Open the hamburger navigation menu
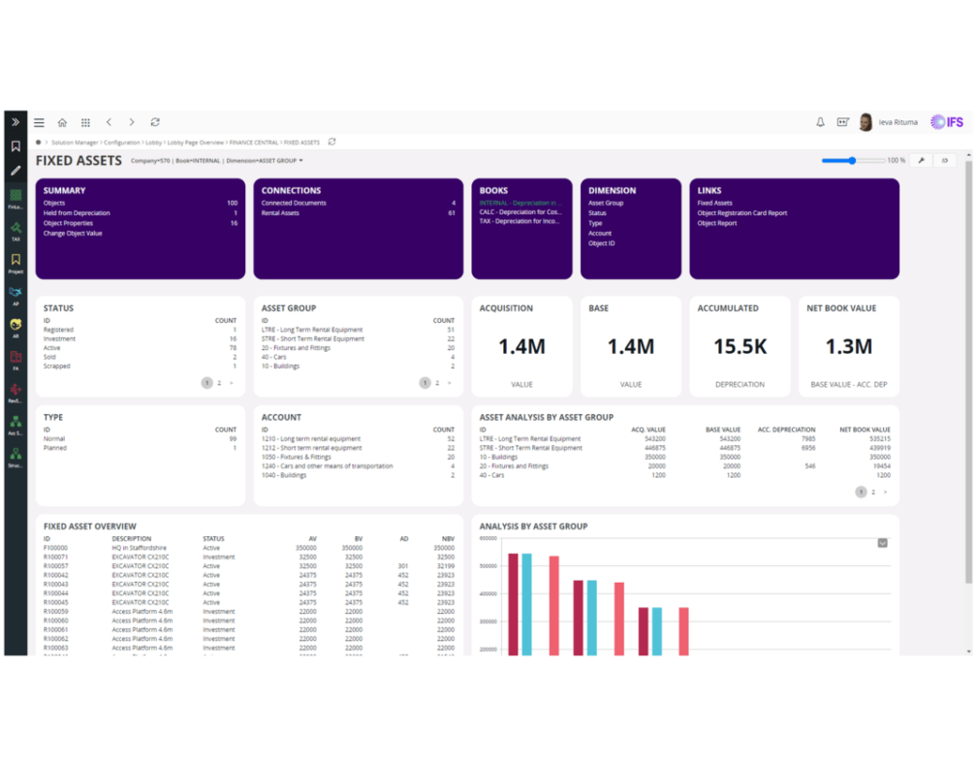Viewport: 977px width, 766px height. point(39,122)
